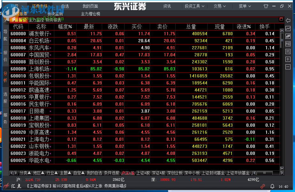Select the 浦发银行 stock row
The image size is (295, 192).
click(144, 34)
